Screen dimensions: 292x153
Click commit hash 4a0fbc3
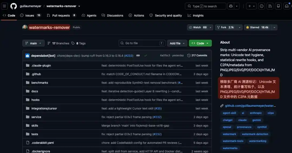click(x=165, y=55)
